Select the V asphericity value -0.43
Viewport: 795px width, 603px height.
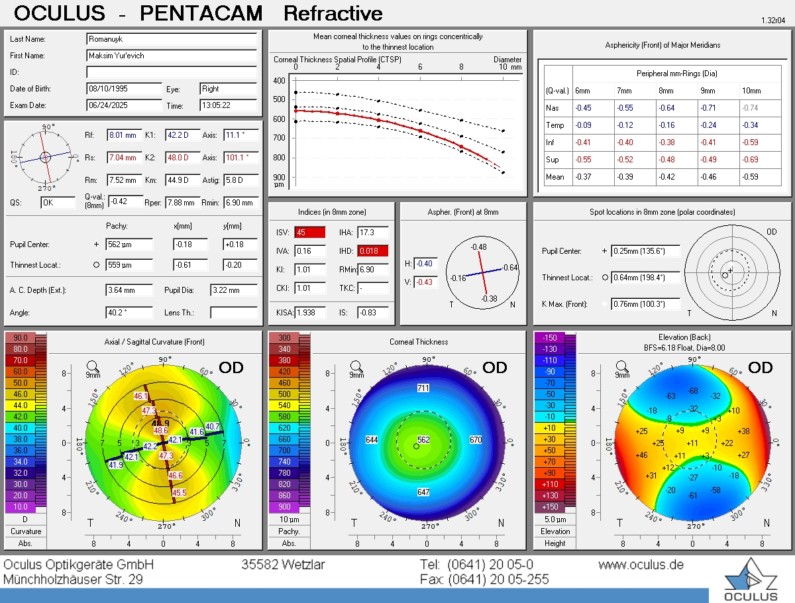[x=425, y=282]
